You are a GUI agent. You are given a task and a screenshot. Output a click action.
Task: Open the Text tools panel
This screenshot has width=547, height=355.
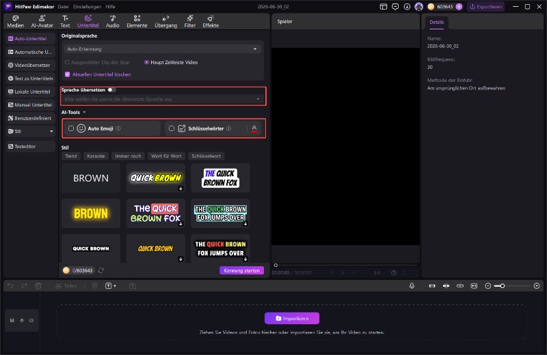[x=65, y=22]
